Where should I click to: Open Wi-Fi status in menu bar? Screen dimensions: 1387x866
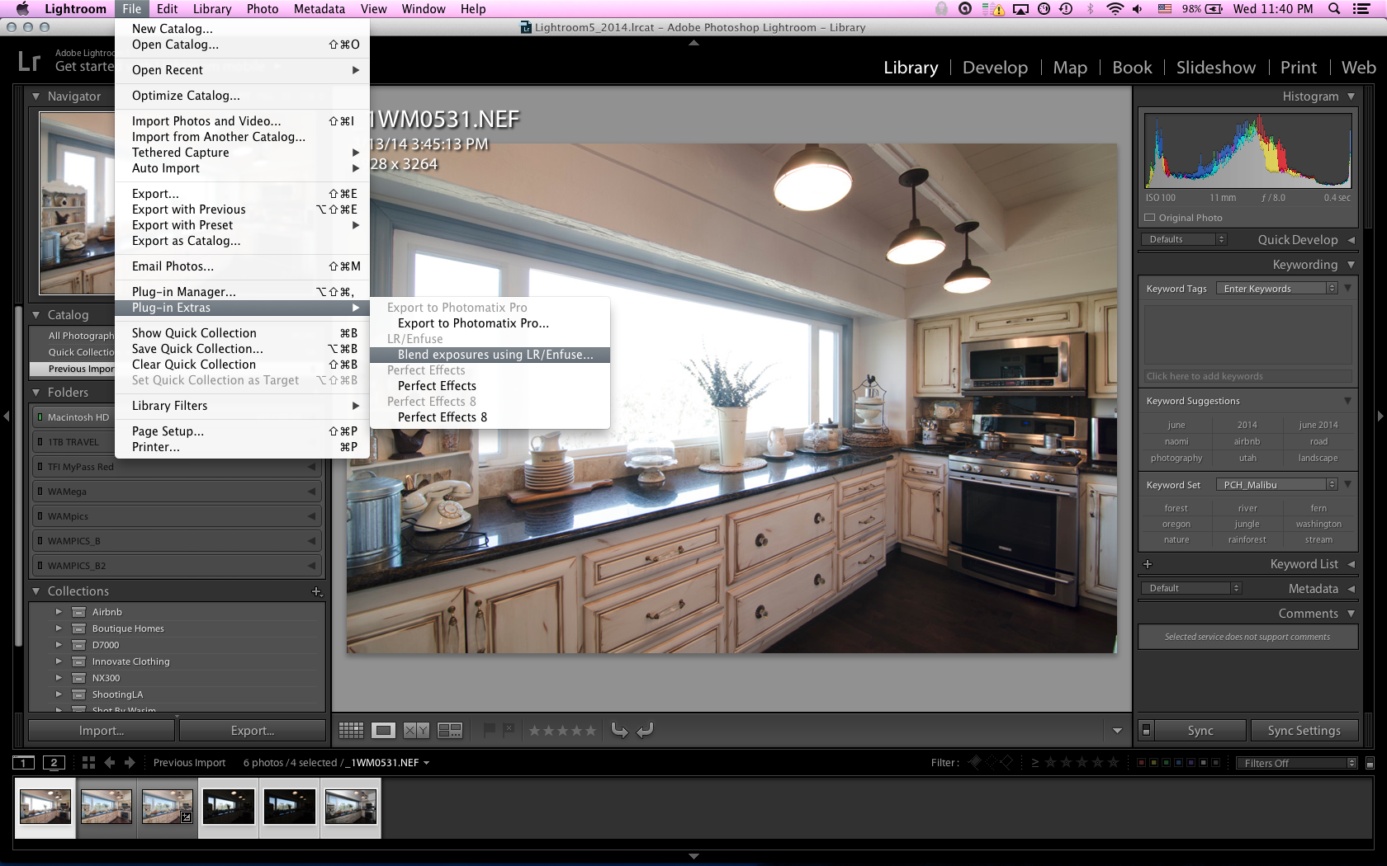pyautogui.click(x=1115, y=9)
